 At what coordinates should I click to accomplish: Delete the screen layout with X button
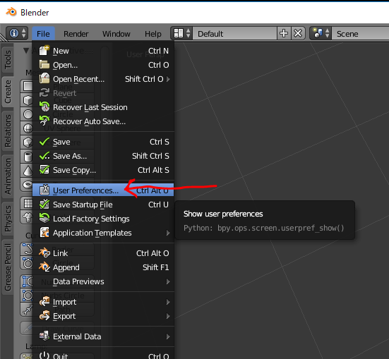pyautogui.click(x=298, y=33)
